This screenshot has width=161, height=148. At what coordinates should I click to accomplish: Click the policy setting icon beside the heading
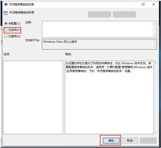[x=6, y=13]
